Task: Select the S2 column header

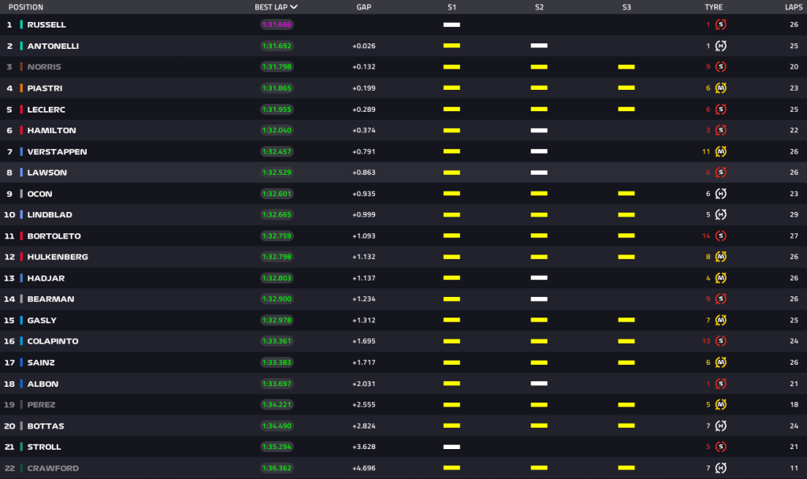Action: tap(539, 7)
